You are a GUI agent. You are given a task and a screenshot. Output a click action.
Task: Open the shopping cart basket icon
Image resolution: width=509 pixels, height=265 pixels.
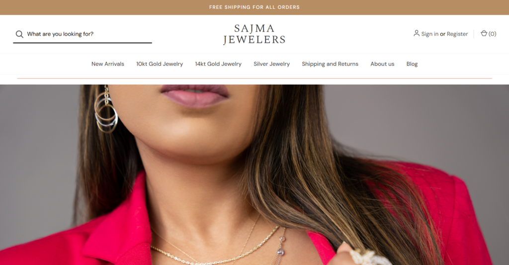(484, 33)
